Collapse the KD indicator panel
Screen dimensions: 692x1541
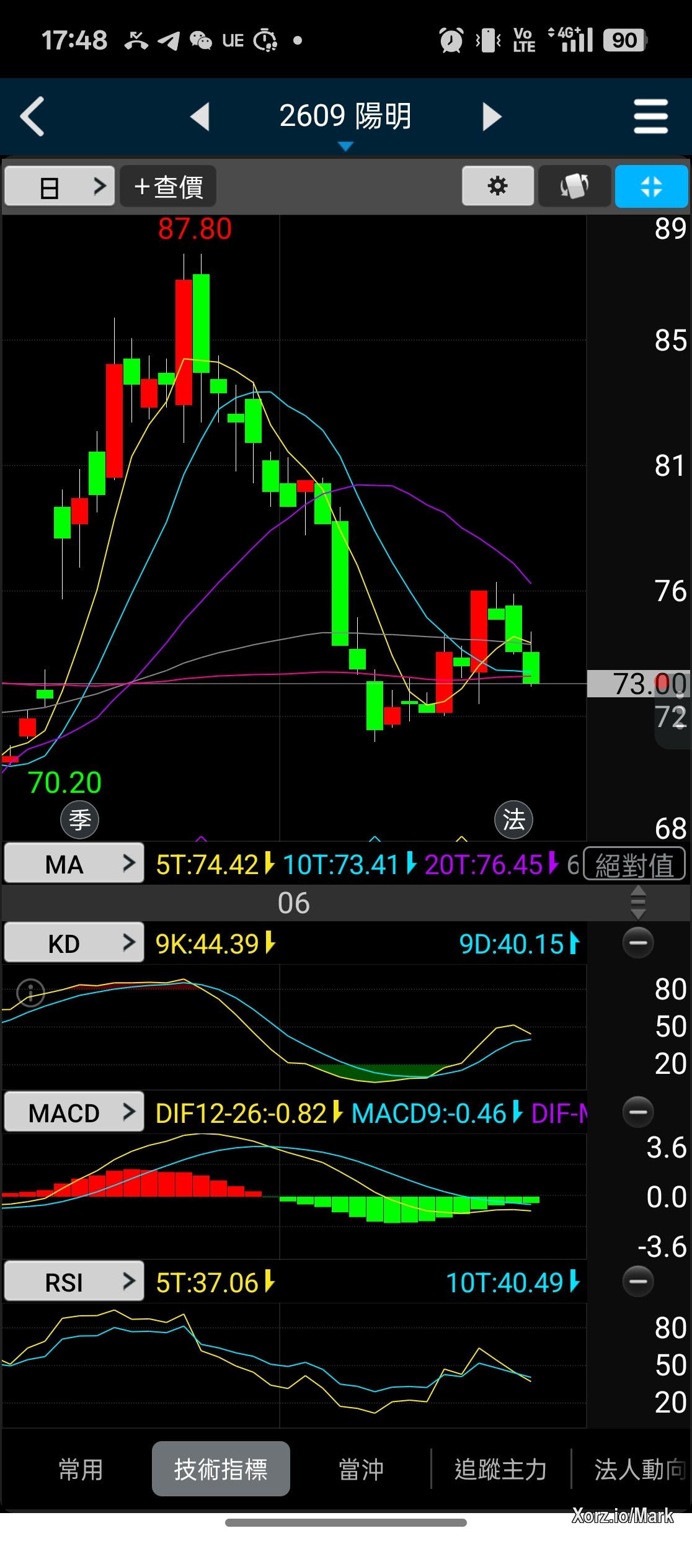(637, 943)
